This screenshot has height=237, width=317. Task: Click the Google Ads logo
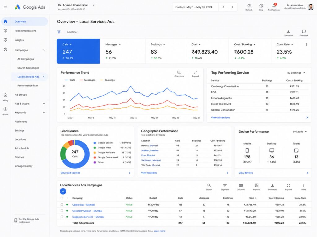click(x=30, y=7)
